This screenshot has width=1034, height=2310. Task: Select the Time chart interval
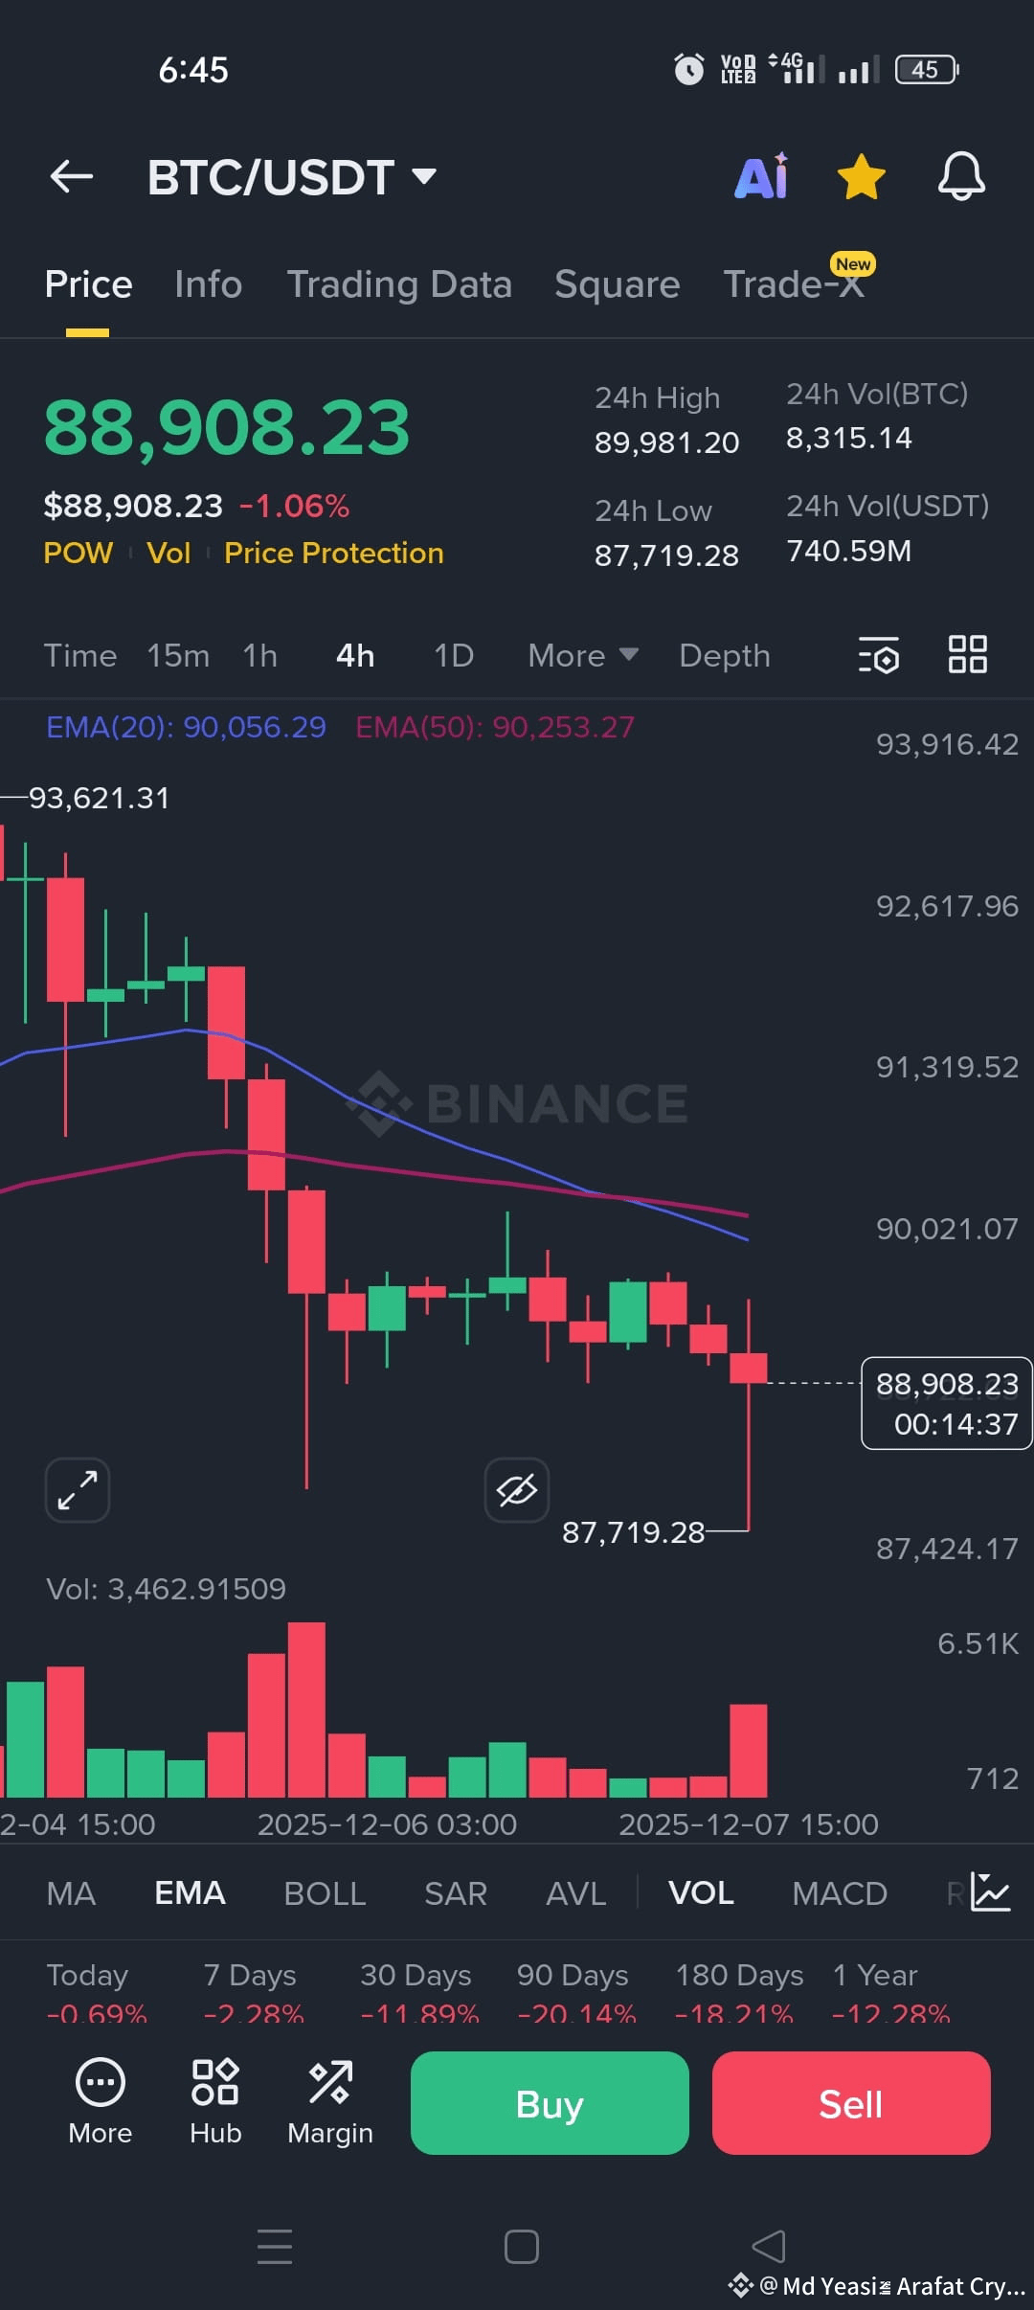80,655
